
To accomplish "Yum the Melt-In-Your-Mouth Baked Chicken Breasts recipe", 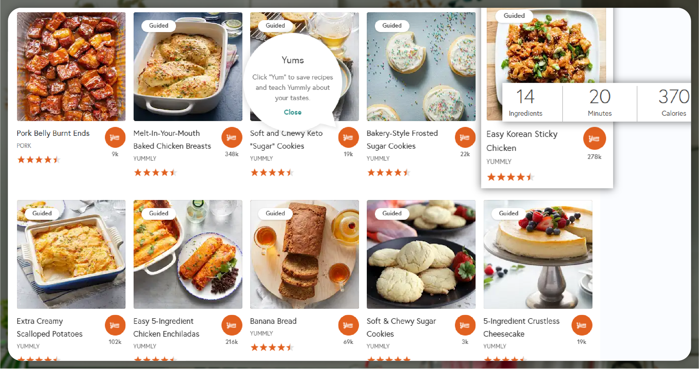I will click(x=232, y=138).
